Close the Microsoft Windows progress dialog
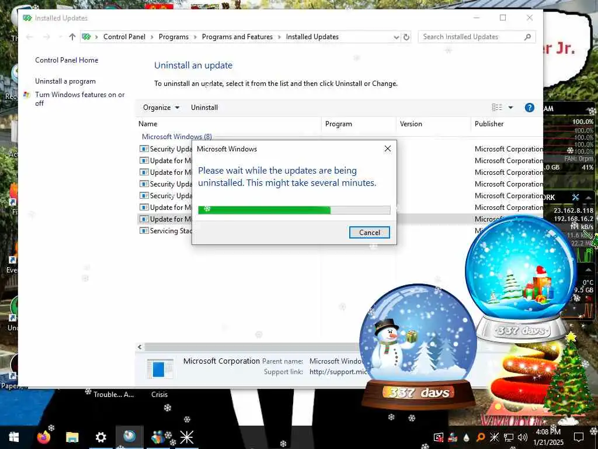Screen dimensions: 598x449 point(388,149)
